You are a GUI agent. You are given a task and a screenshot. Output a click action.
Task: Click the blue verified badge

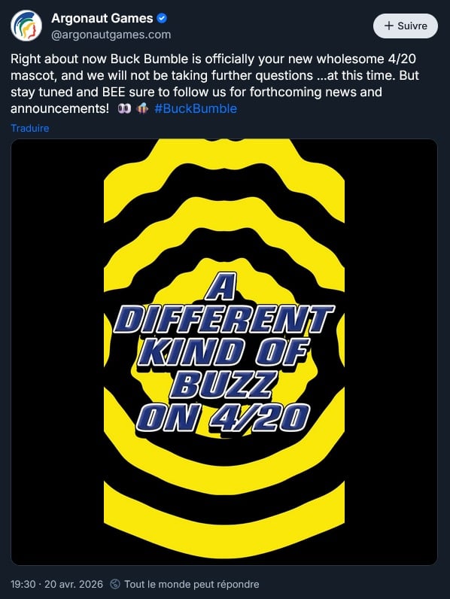click(162, 18)
